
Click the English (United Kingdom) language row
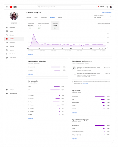(91, 132)
